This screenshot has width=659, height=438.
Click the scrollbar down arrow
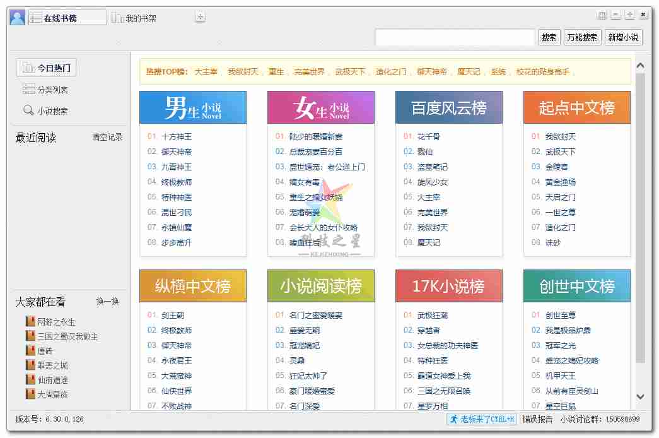640,396
